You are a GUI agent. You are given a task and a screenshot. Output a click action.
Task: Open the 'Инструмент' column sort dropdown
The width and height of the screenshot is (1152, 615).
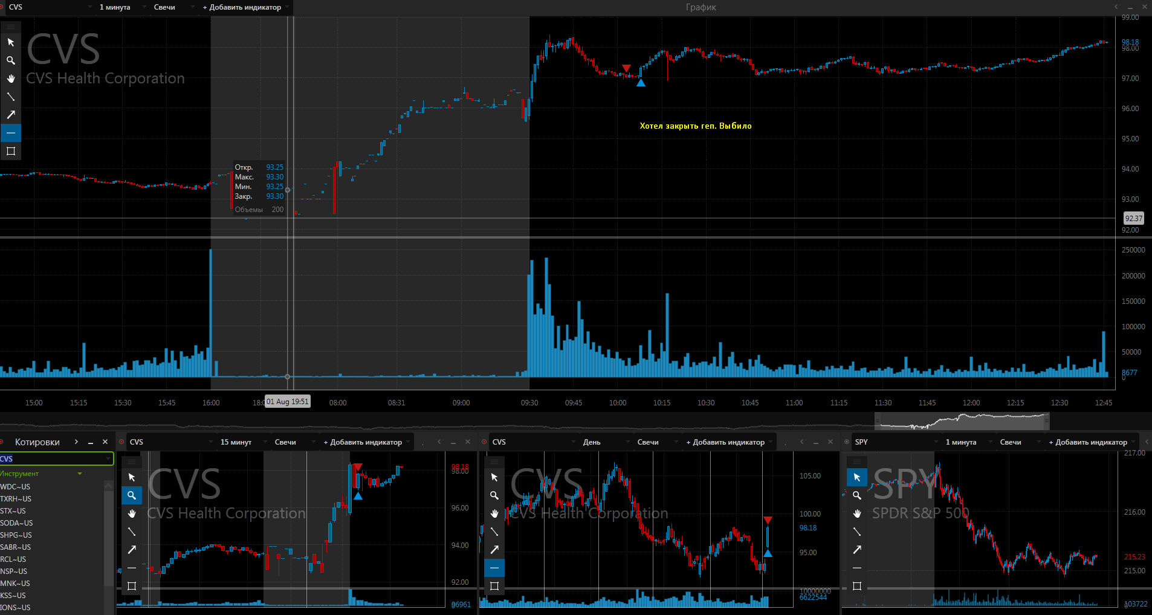(80, 474)
